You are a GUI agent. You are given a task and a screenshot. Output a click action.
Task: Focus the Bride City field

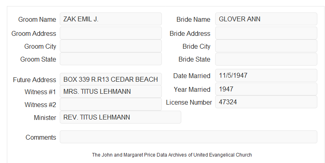266,46
